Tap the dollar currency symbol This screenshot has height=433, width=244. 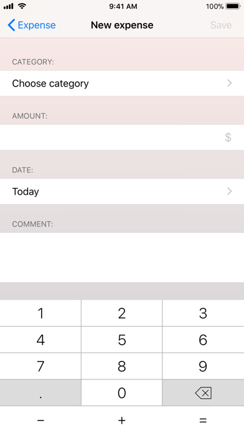click(228, 137)
